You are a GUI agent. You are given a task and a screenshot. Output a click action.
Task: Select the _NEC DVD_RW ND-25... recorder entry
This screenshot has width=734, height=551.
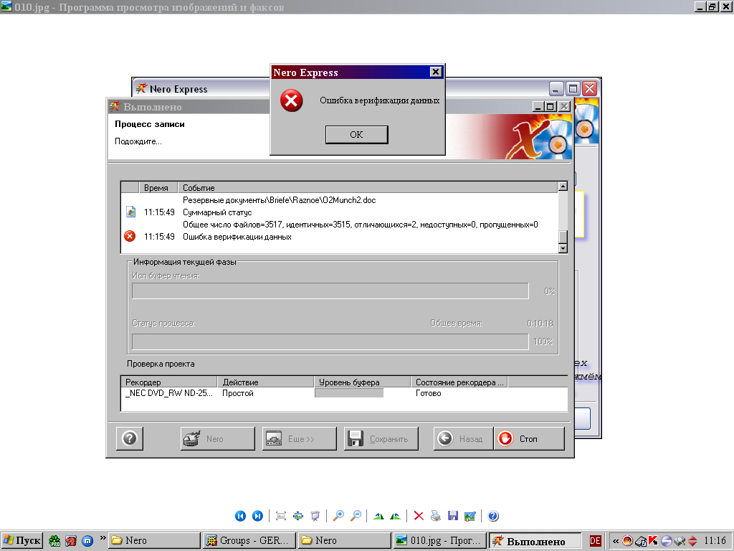point(168,393)
